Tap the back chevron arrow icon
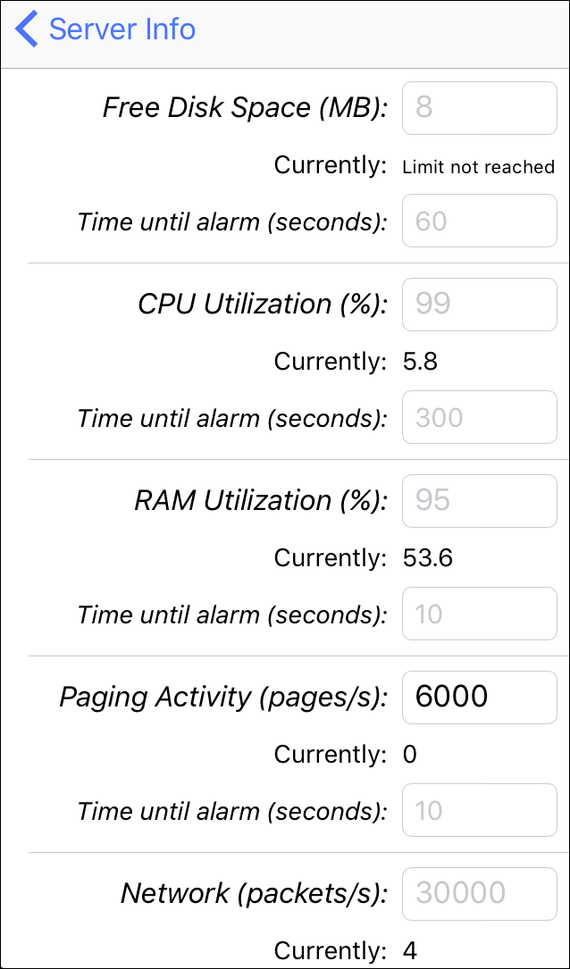Image resolution: width=570 pixels, height=969 pixels. tap(27, 29)
